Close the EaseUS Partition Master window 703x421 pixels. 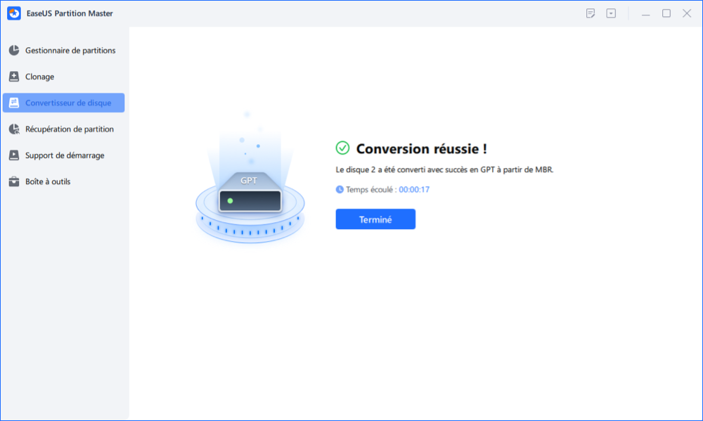coord(686,13)
